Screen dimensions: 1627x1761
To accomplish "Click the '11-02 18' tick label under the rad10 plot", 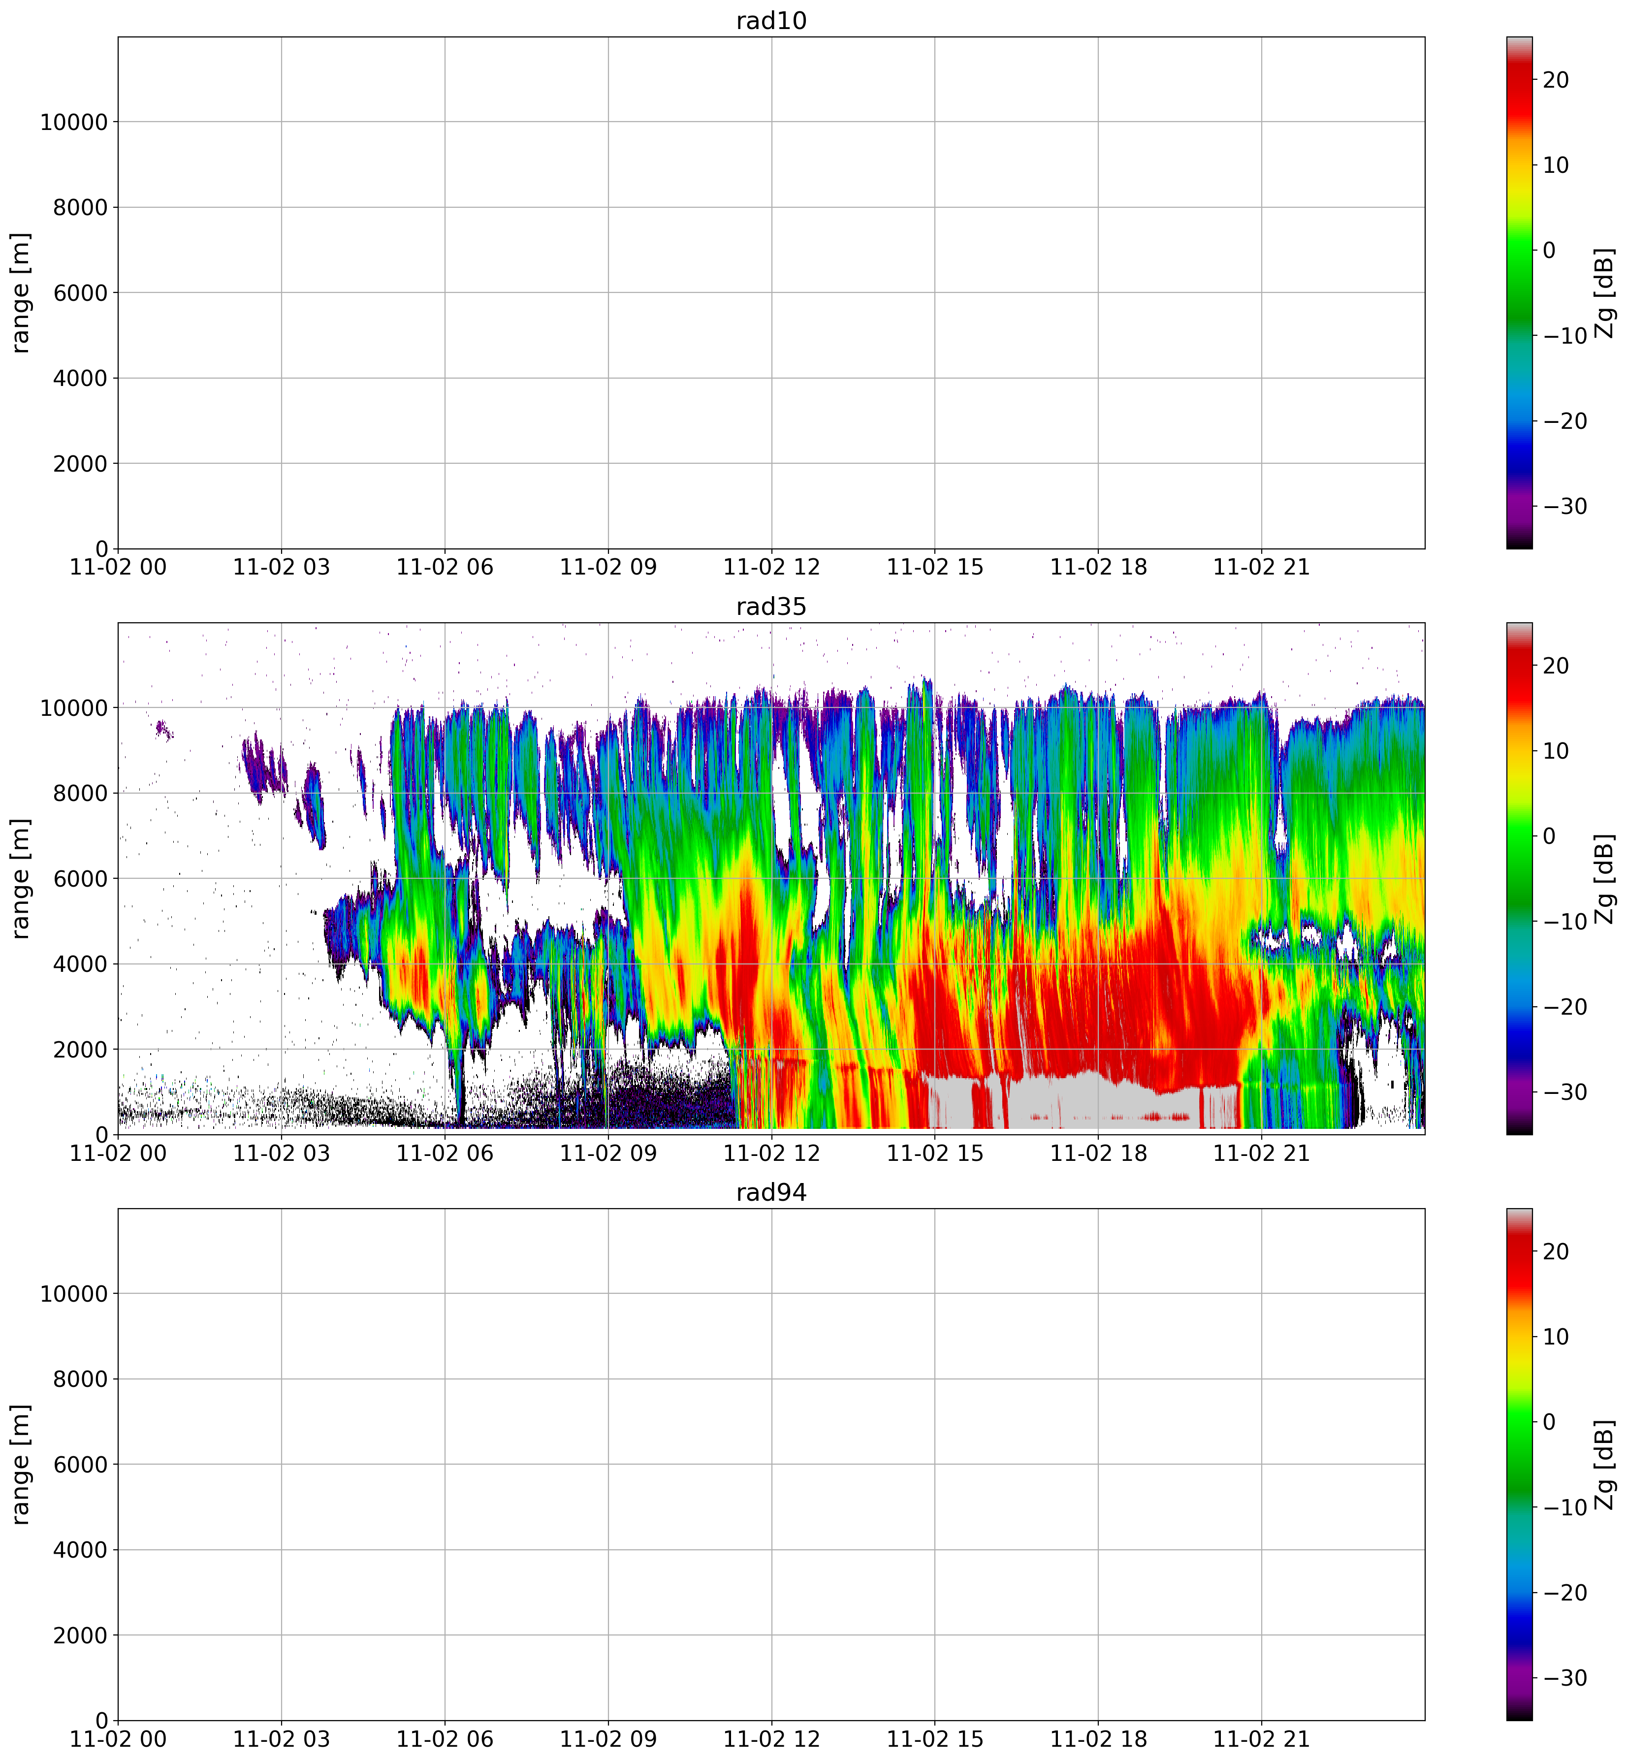I will (1098, 568).
